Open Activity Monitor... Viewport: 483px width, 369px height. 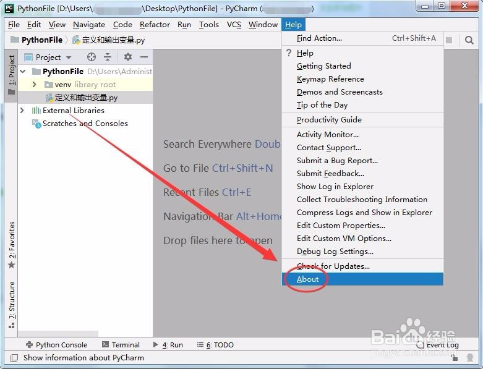pos(362,135)
